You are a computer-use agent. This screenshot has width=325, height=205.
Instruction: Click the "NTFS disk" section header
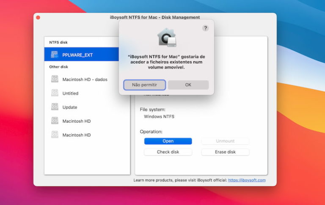coord(58,42)
